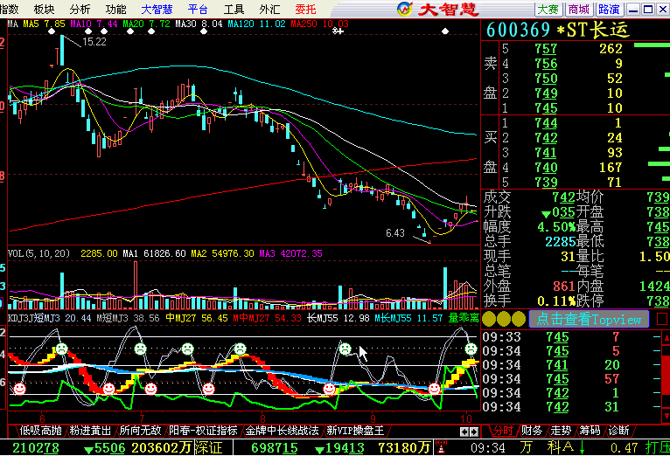Viewport: 670px width, 456px height.
Task: Click the first red smiley at KDJ chart left edge
Action: point(19,389)
